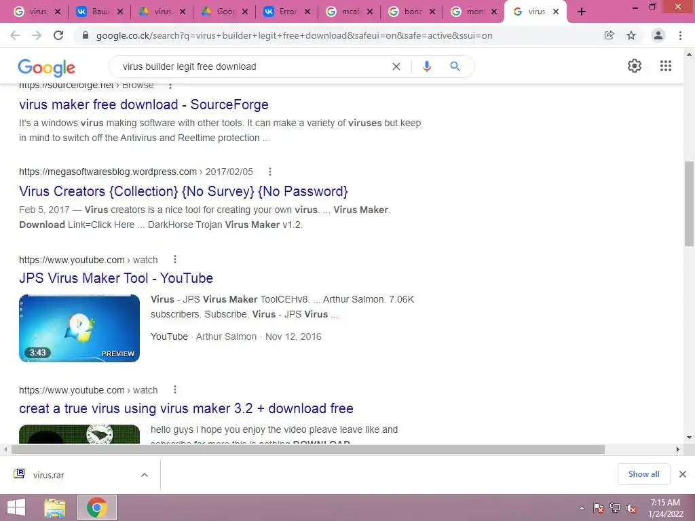Show hidden system tray icons
The height and width of the screenshot is (521, 695).
[582, 508]
